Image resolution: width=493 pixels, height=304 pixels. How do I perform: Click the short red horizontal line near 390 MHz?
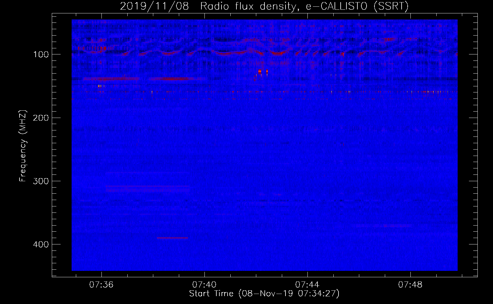172,238
